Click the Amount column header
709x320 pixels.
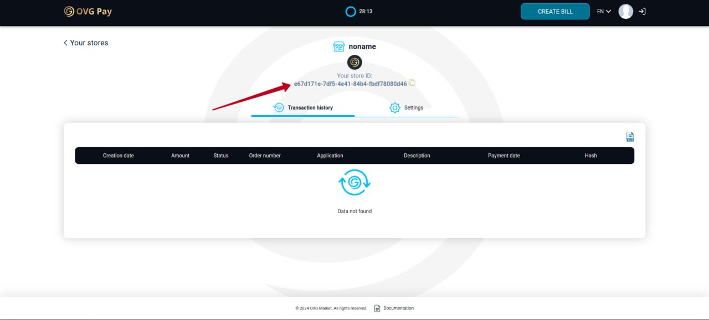[180, 156]
